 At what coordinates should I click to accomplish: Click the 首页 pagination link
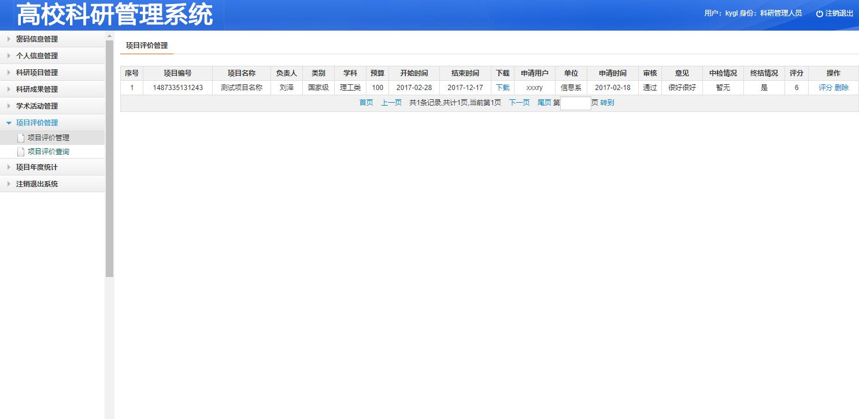[x=365, y=102]
